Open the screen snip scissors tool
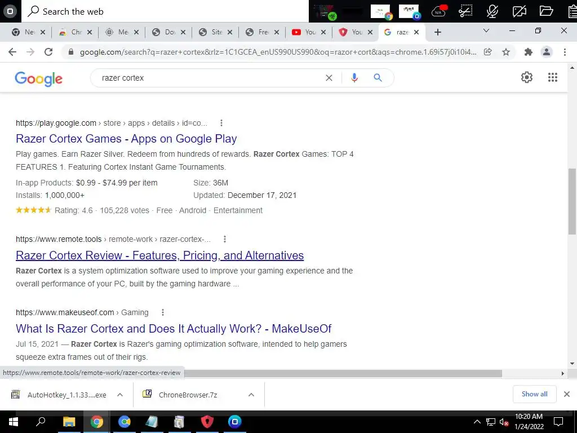Screen dimensions: 577x433 [465, 11]
